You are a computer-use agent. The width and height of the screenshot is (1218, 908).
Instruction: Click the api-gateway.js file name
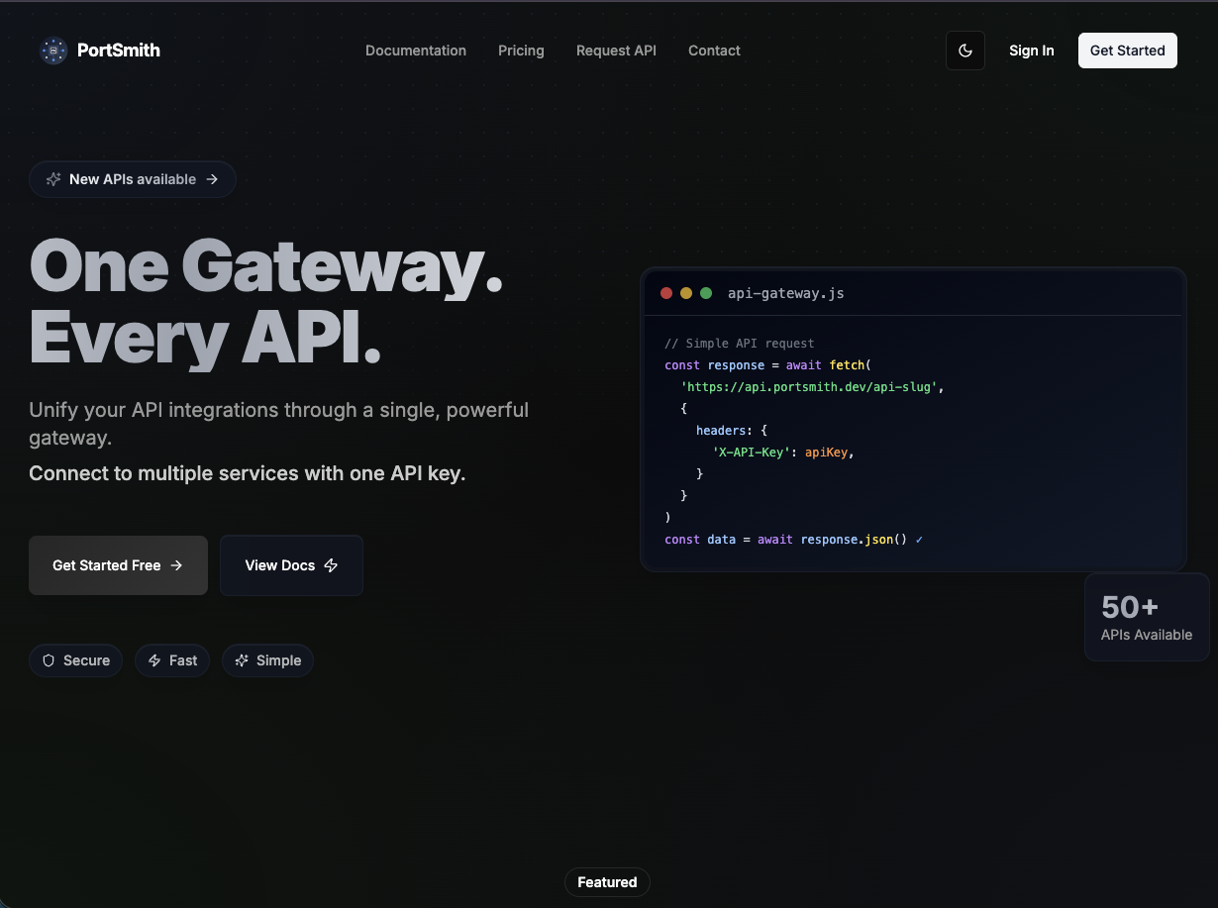(786, 293)
